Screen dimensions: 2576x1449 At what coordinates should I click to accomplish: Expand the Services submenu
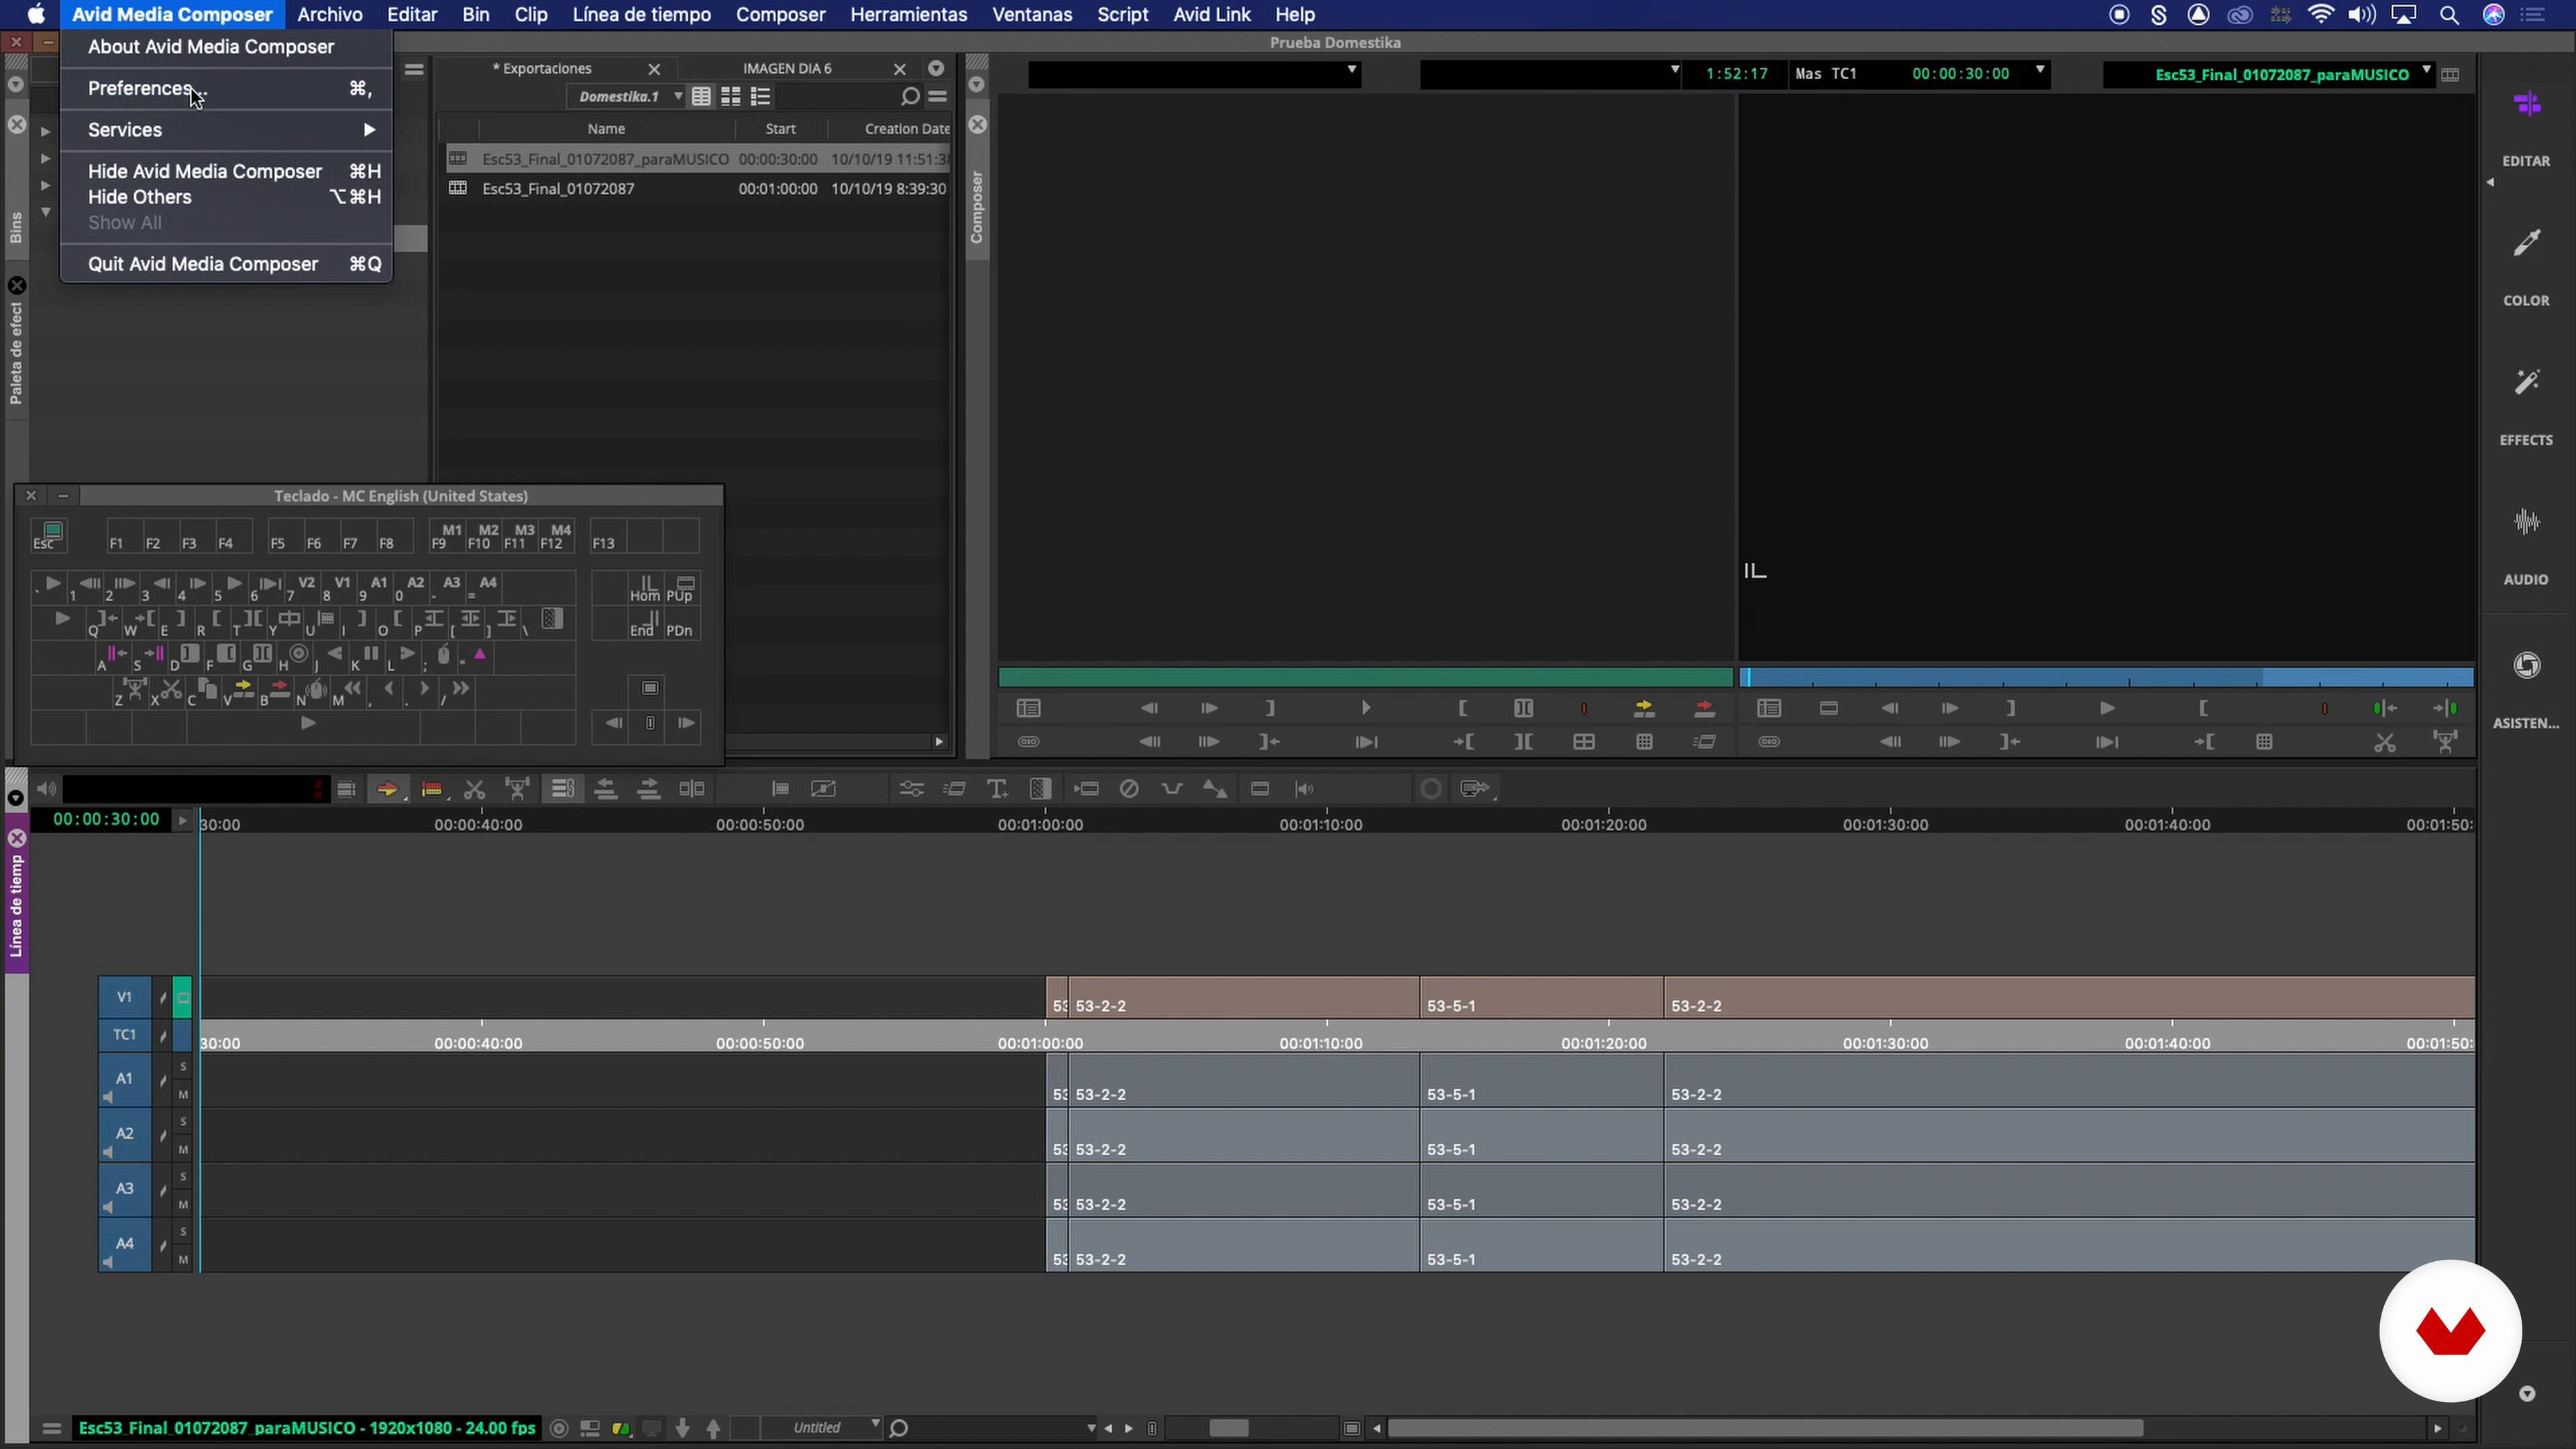coord(226,130)
